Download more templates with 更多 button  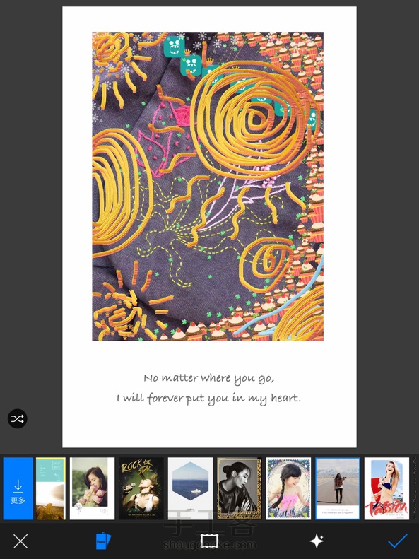(18, 489)
